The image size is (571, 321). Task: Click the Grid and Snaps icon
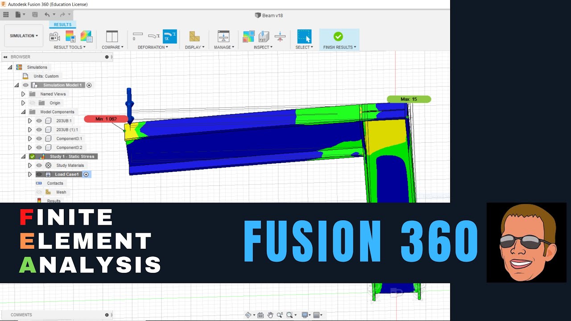317,315
